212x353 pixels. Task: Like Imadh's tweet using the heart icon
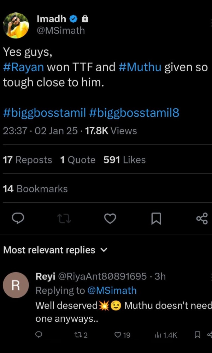(110, 219)
